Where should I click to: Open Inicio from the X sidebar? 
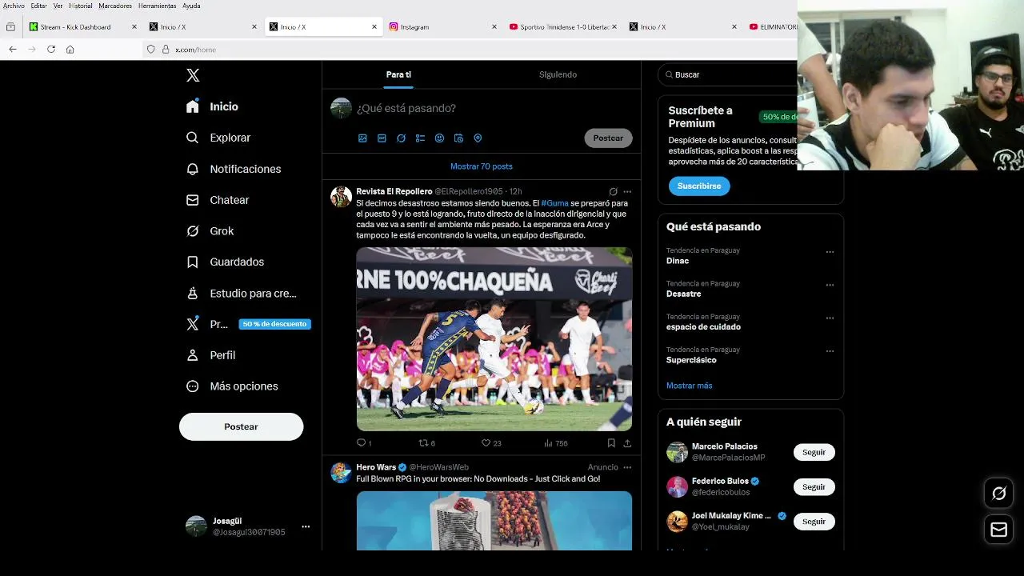212,106
